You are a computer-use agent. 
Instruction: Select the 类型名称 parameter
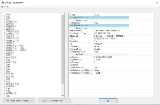coord(10,77)
